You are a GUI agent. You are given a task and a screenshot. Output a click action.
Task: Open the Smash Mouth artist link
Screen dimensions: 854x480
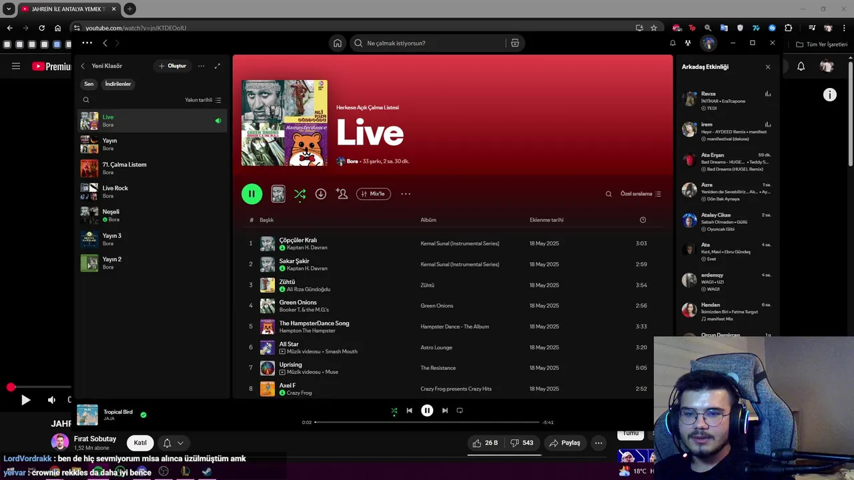341,351
